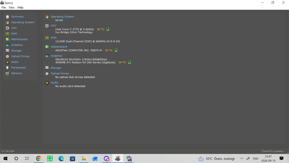The width and height of the screenshot is (289, 163).
Task: Click the RAM icon in summary panel
Action: point(47,38)
